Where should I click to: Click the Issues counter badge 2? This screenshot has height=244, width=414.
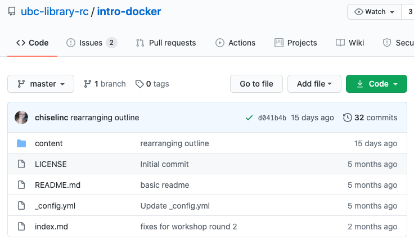click(x=111, y=43)
